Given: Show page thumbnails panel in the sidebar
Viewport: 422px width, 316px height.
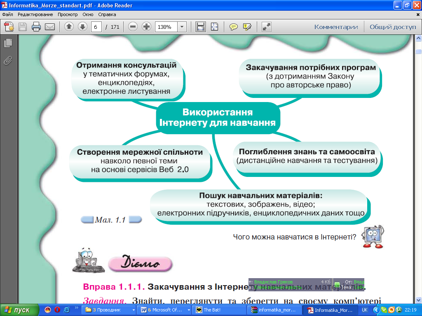Looking at the screenshot, I should (x=8, y=43).
